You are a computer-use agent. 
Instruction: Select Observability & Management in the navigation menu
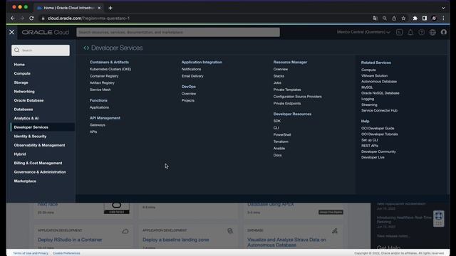[40, 145]
